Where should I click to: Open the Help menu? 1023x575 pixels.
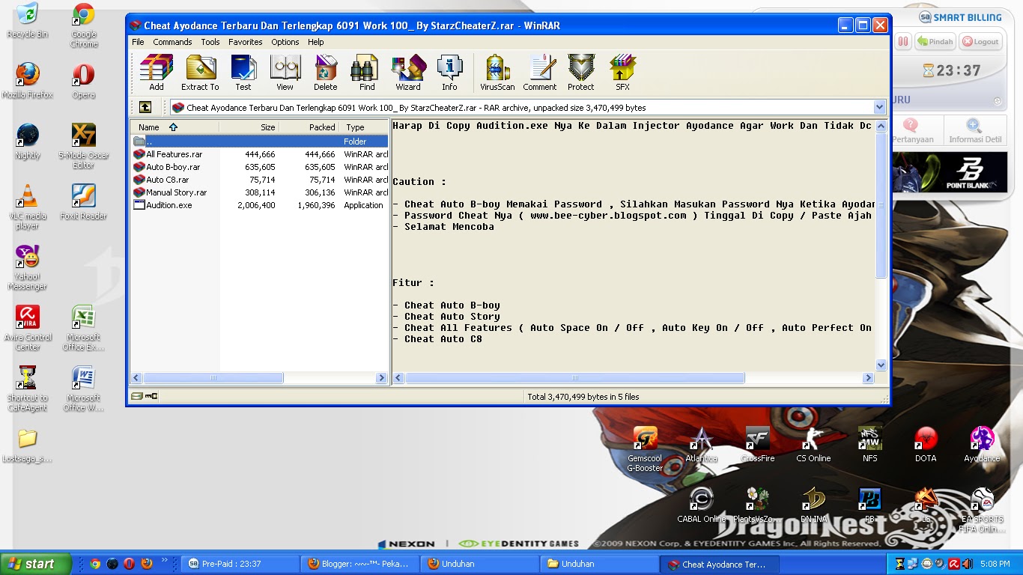click(316, 42)
